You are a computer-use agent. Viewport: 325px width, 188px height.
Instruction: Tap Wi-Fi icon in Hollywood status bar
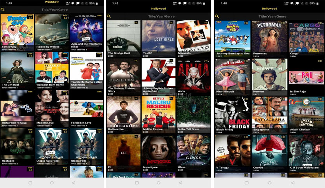click(x=185, y=3)
